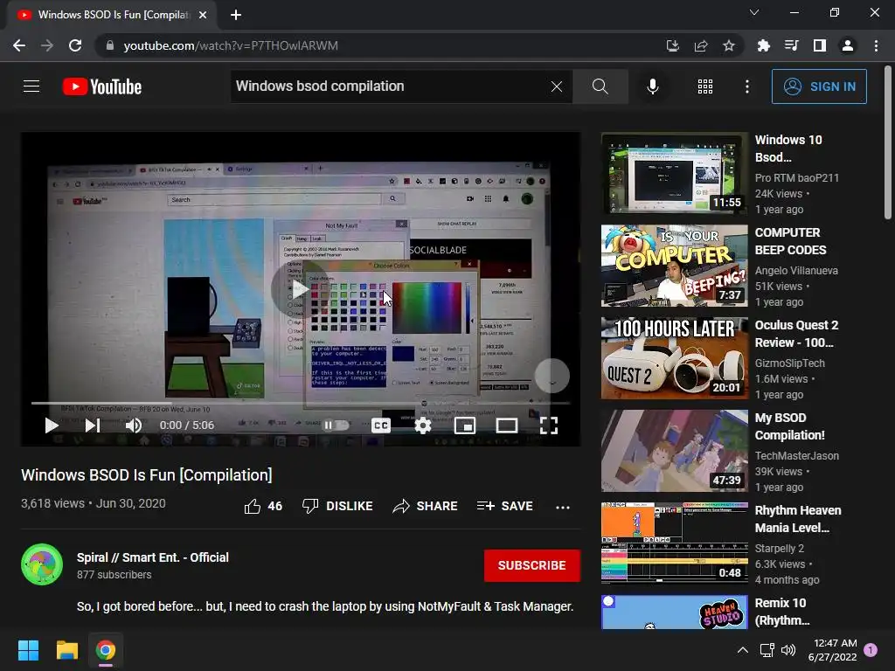The width and height of the screenshot is (895, 671).
Task: Open the Oculus Quest 2 Review thumbnail
Action: [674, 358]
